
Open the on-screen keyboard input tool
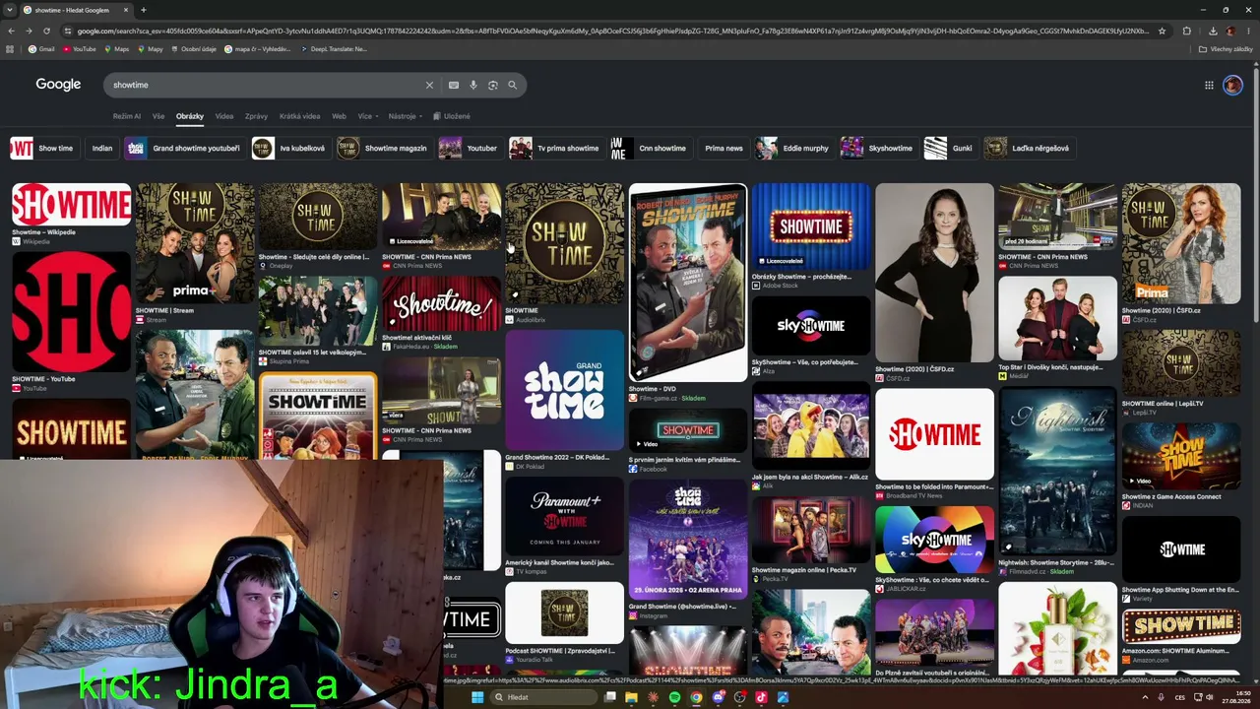click(x=454, y=85)
